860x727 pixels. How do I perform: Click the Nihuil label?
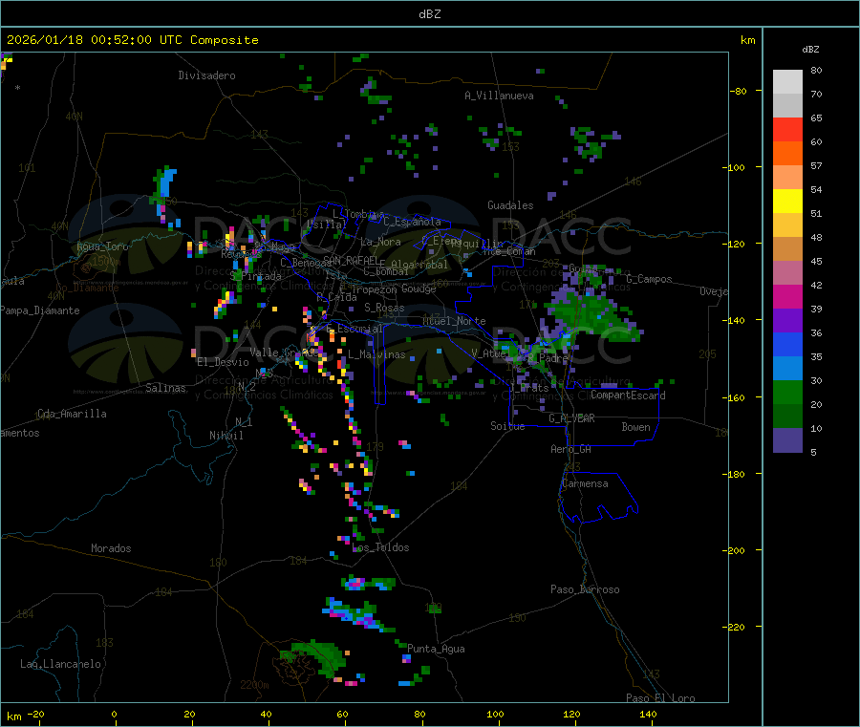pyautogui.click(x=226, y=436)
